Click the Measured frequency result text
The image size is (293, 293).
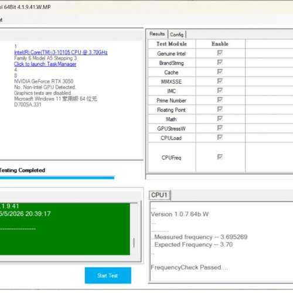pos(200,237)
